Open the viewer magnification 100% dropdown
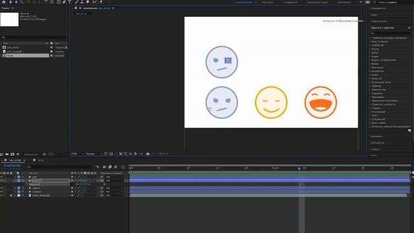This screenshot has height=233, width=414. 77,154
